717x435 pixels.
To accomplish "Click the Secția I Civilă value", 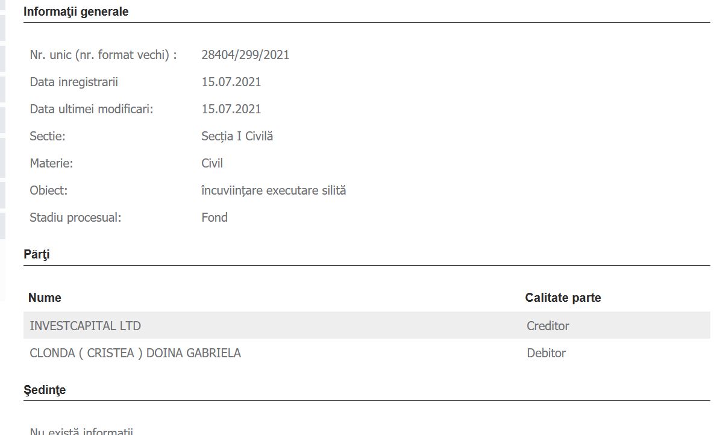I will click(237, 136).
